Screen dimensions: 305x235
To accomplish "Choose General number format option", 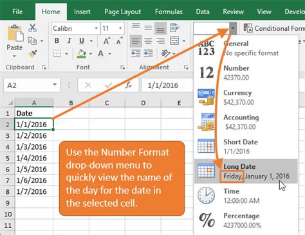I will pyautogui.click(x=246, y=48).
